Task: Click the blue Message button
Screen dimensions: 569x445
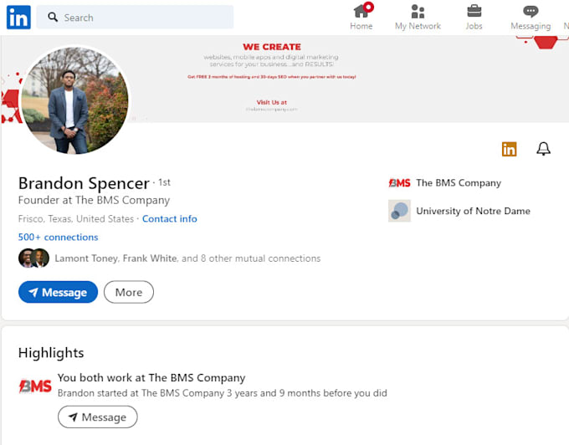Action: tap(58, 292)
